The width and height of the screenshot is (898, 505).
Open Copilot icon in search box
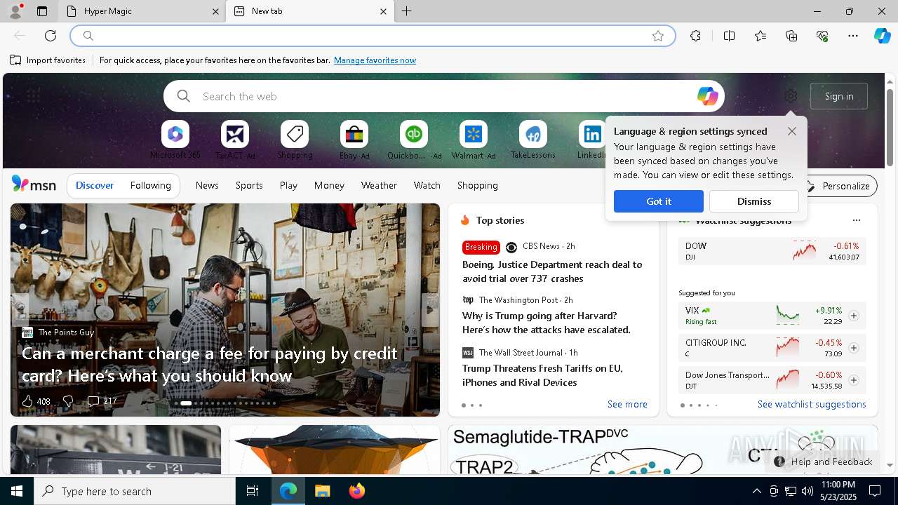click(x=707, y=96)
